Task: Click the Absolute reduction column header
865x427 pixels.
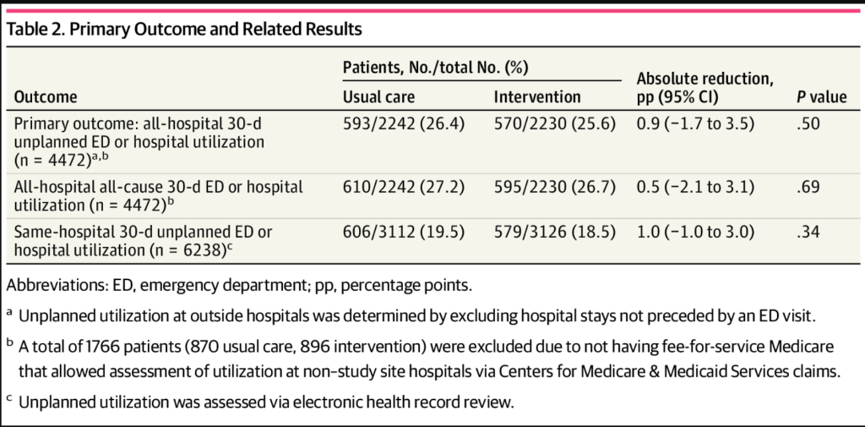Action: coord(705,88)
